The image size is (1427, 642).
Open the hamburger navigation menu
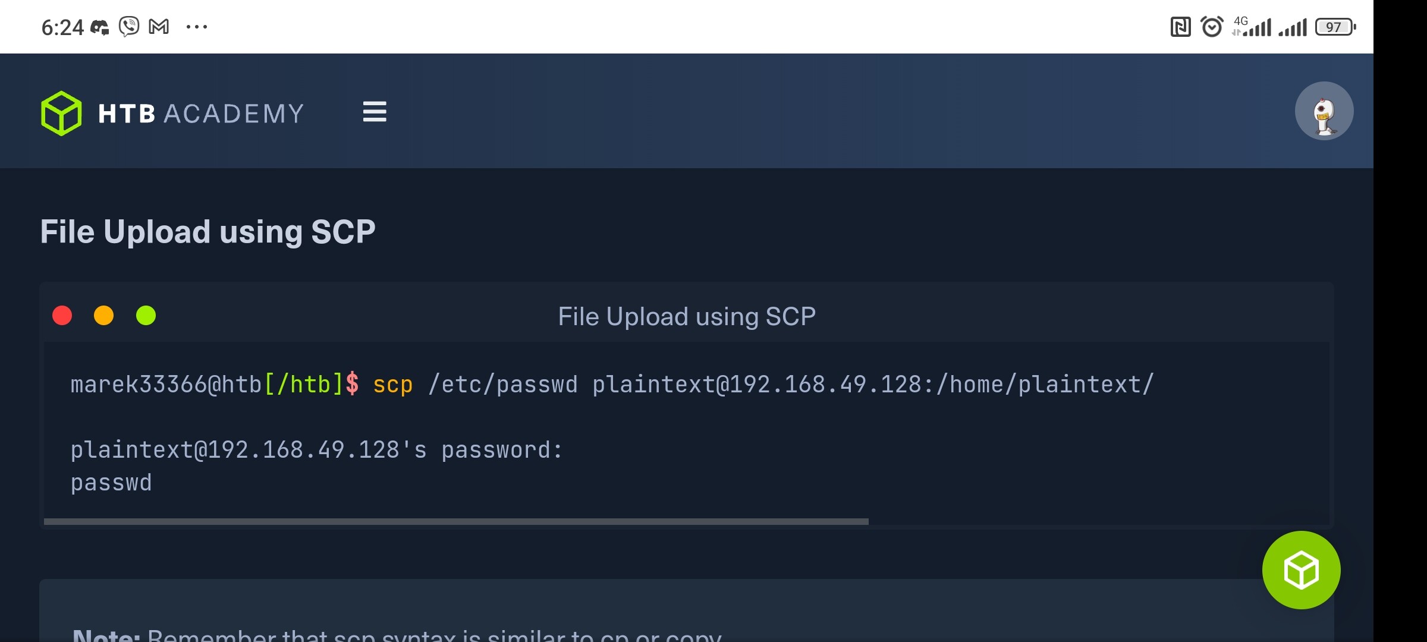pyautogui.click(x=375, y=112)
